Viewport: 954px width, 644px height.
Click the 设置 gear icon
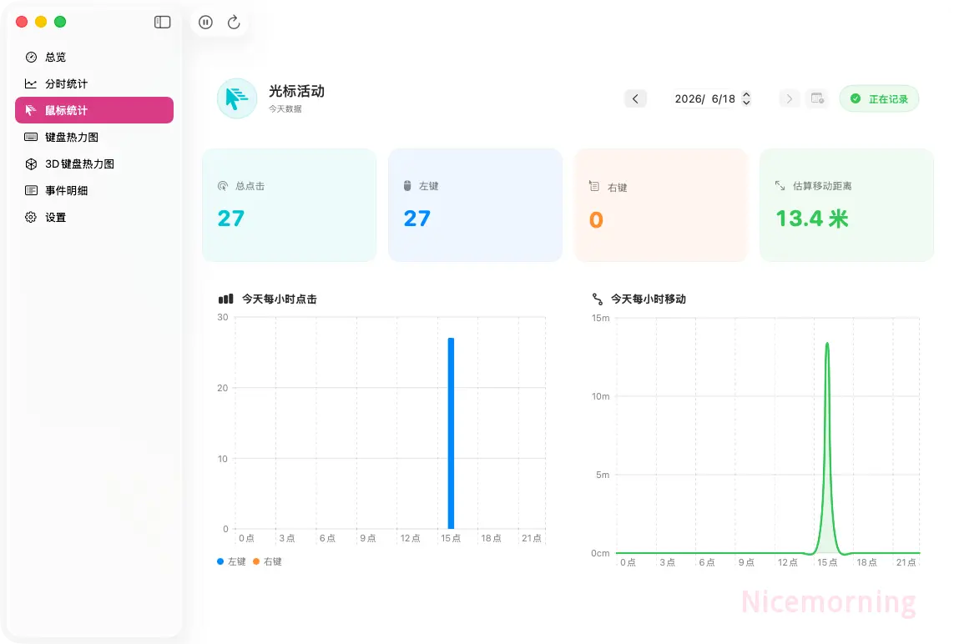coord(31,217)
